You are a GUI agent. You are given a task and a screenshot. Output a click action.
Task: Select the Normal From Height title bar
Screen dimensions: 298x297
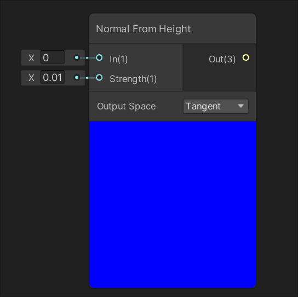173,28
